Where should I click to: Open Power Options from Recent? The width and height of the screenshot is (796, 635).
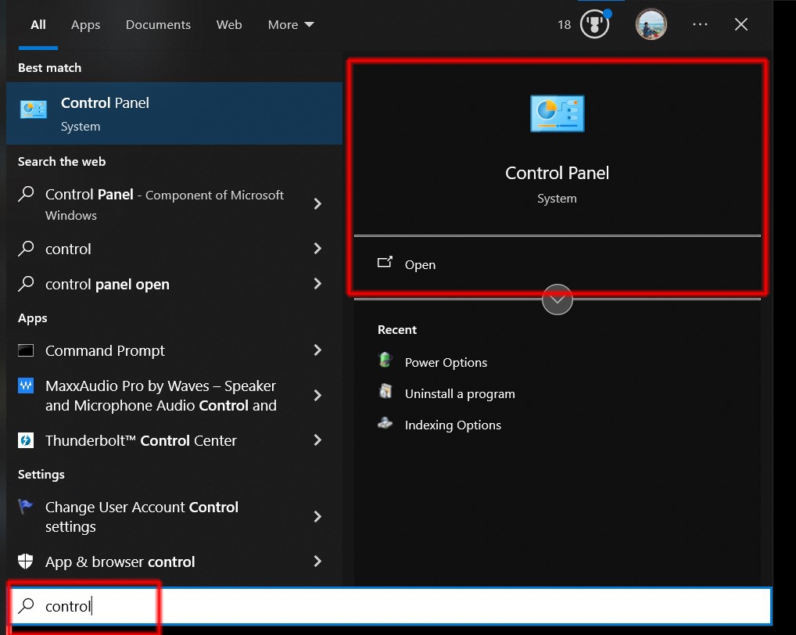pyautogui.click(x=446, y=362)
